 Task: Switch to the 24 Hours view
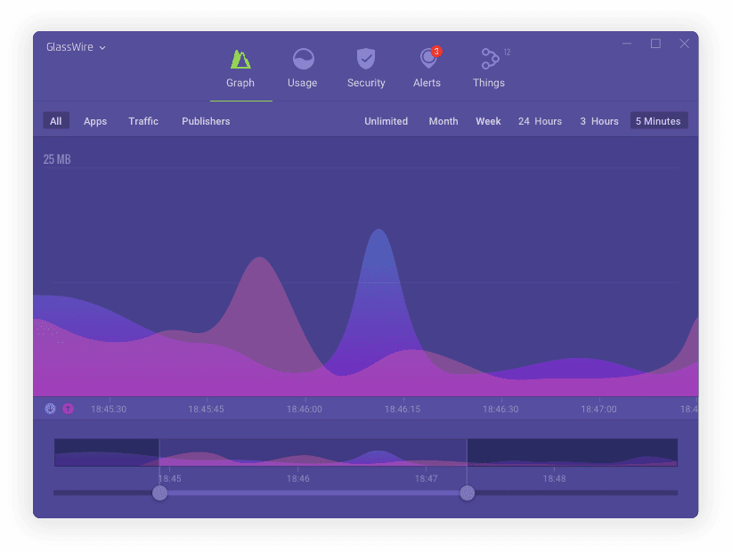point(540,121)
